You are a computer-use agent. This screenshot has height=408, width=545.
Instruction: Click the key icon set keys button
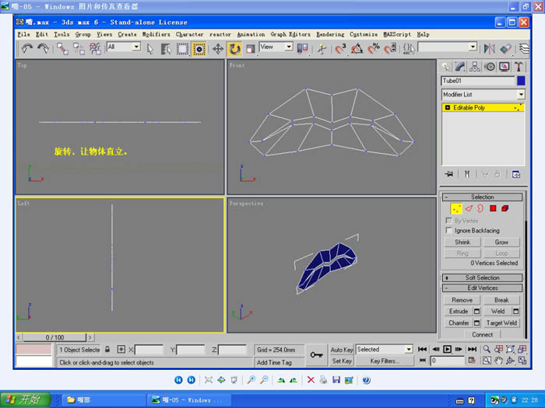coord(316,354)
